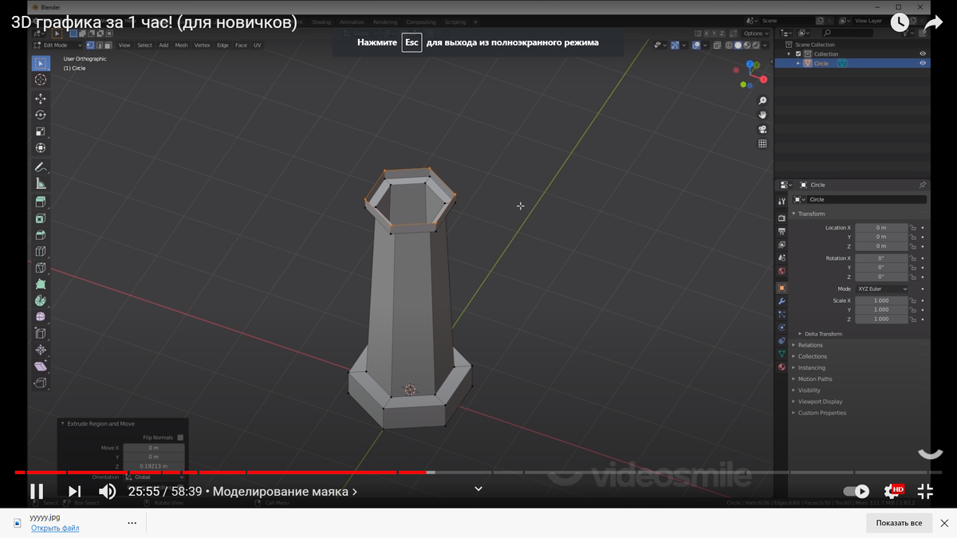957x538 pixels.
Task: Select the Scale tool
Action: [x=41, y=132]
